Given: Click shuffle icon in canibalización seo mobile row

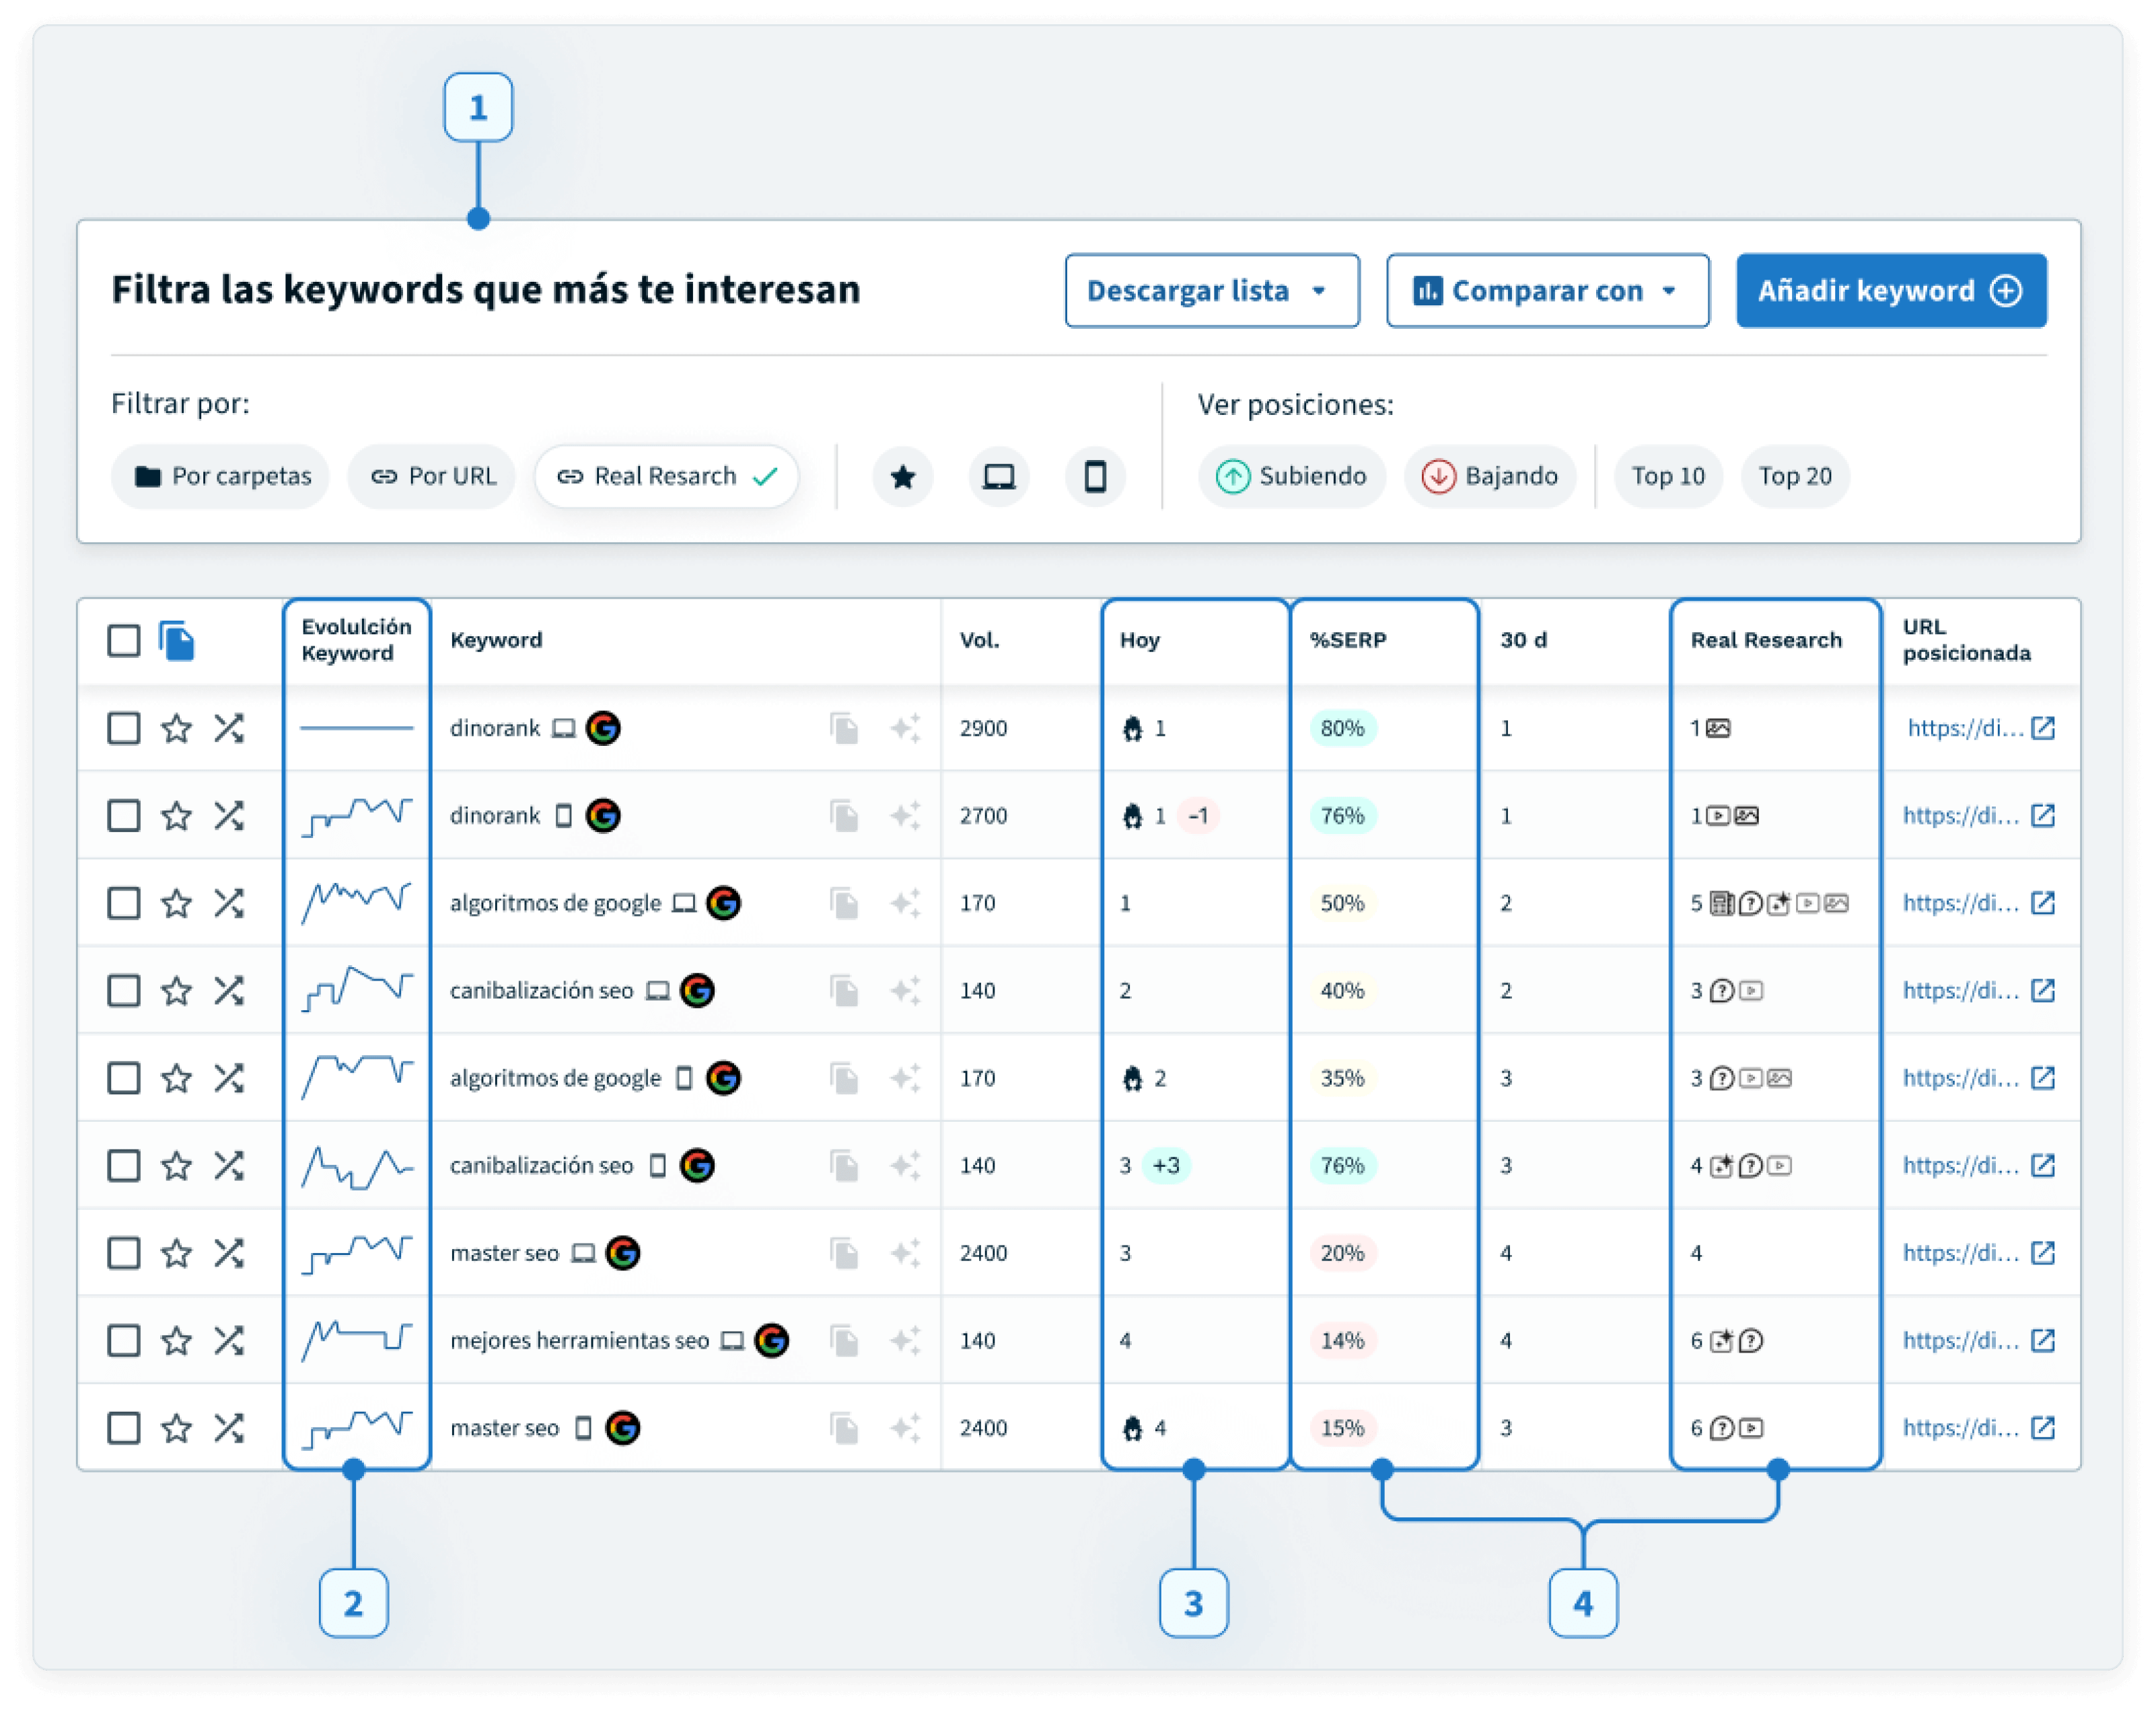Looking at the screenshot, I should coord(229,1166).
